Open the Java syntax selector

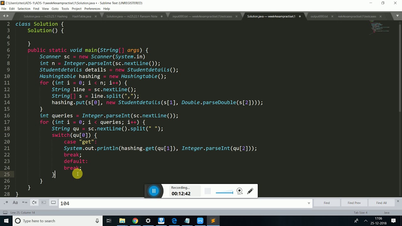pos(387,213)
